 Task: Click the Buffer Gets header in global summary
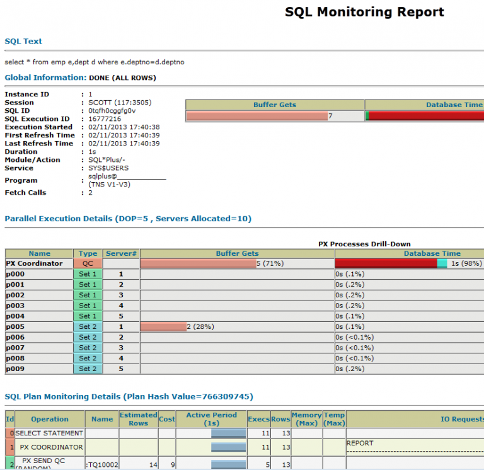[275, 105]
